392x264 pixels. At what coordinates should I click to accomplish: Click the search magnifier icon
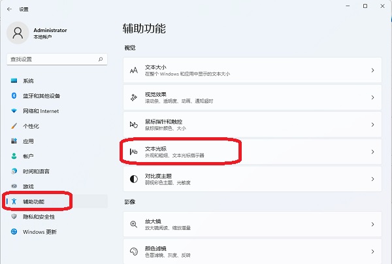(x=101, y=59)
